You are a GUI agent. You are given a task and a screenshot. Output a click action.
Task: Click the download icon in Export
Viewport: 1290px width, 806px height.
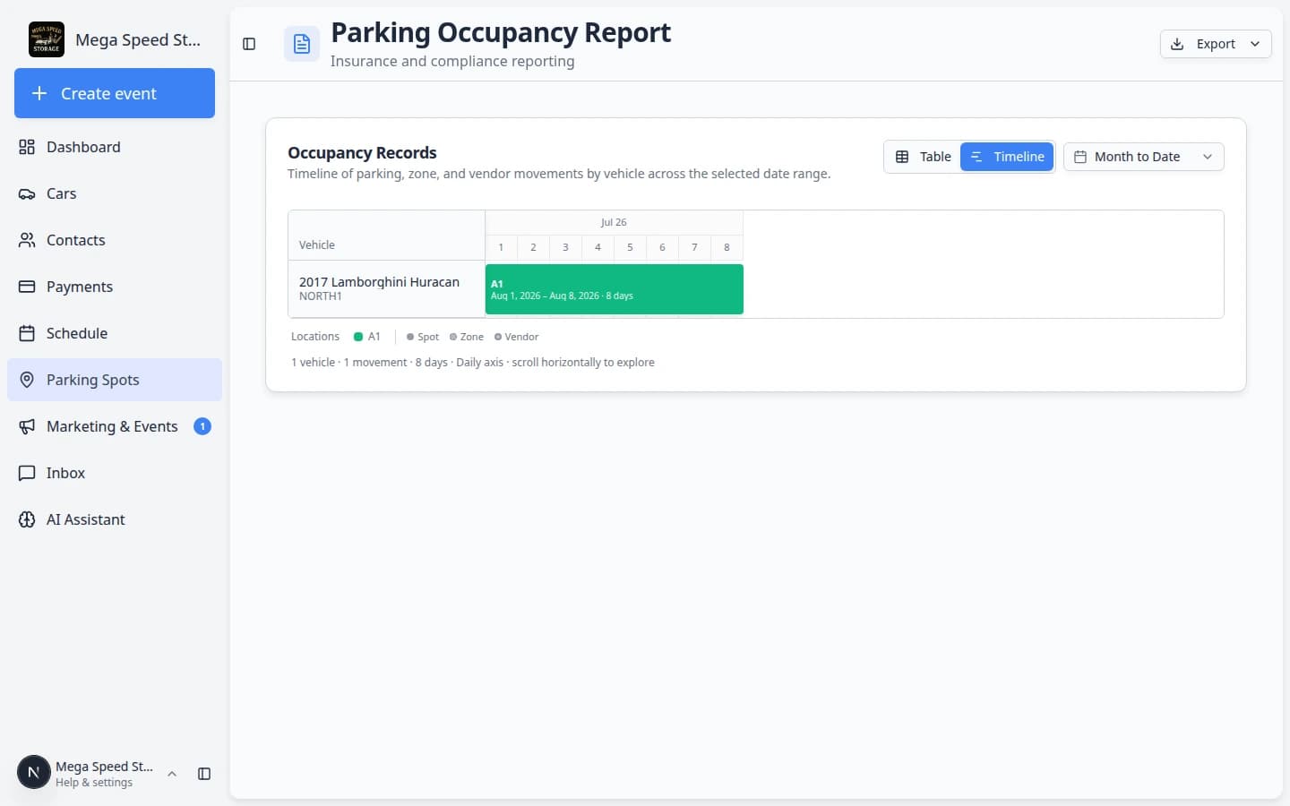point(1177,44)
